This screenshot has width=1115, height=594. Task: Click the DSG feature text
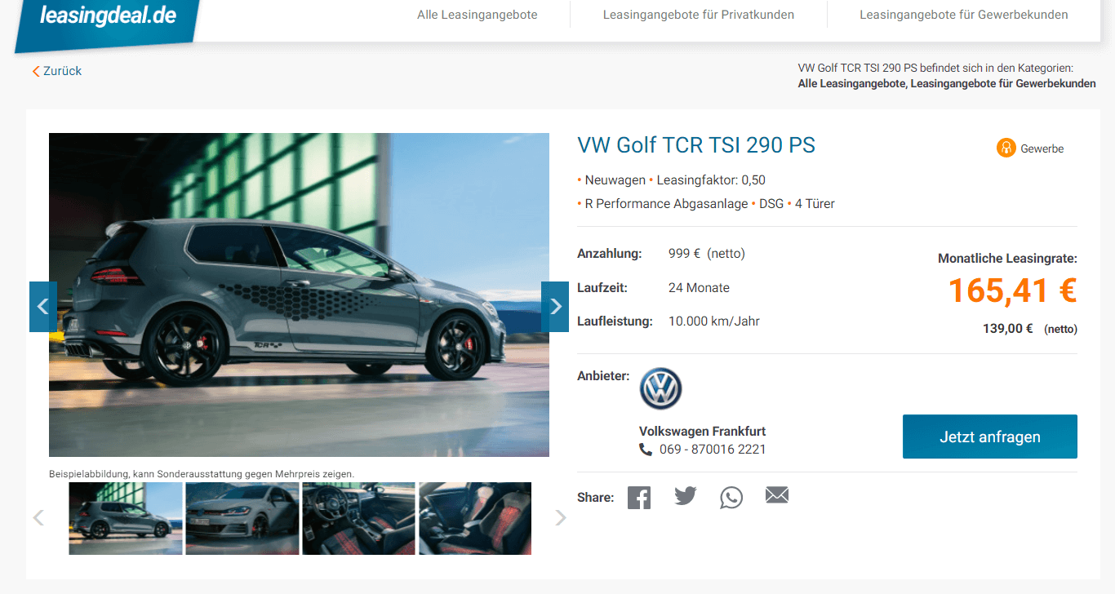point(771,204)
